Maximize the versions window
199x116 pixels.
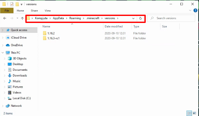click(x=182, y=4)
